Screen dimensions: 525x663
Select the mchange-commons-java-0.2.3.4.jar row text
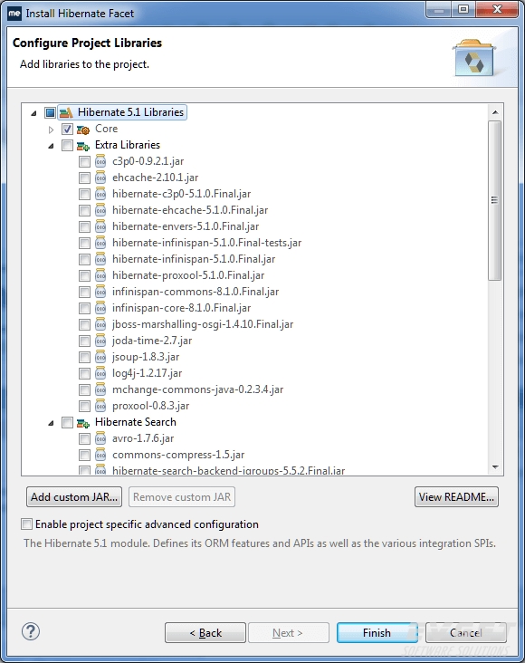[198, 389]
